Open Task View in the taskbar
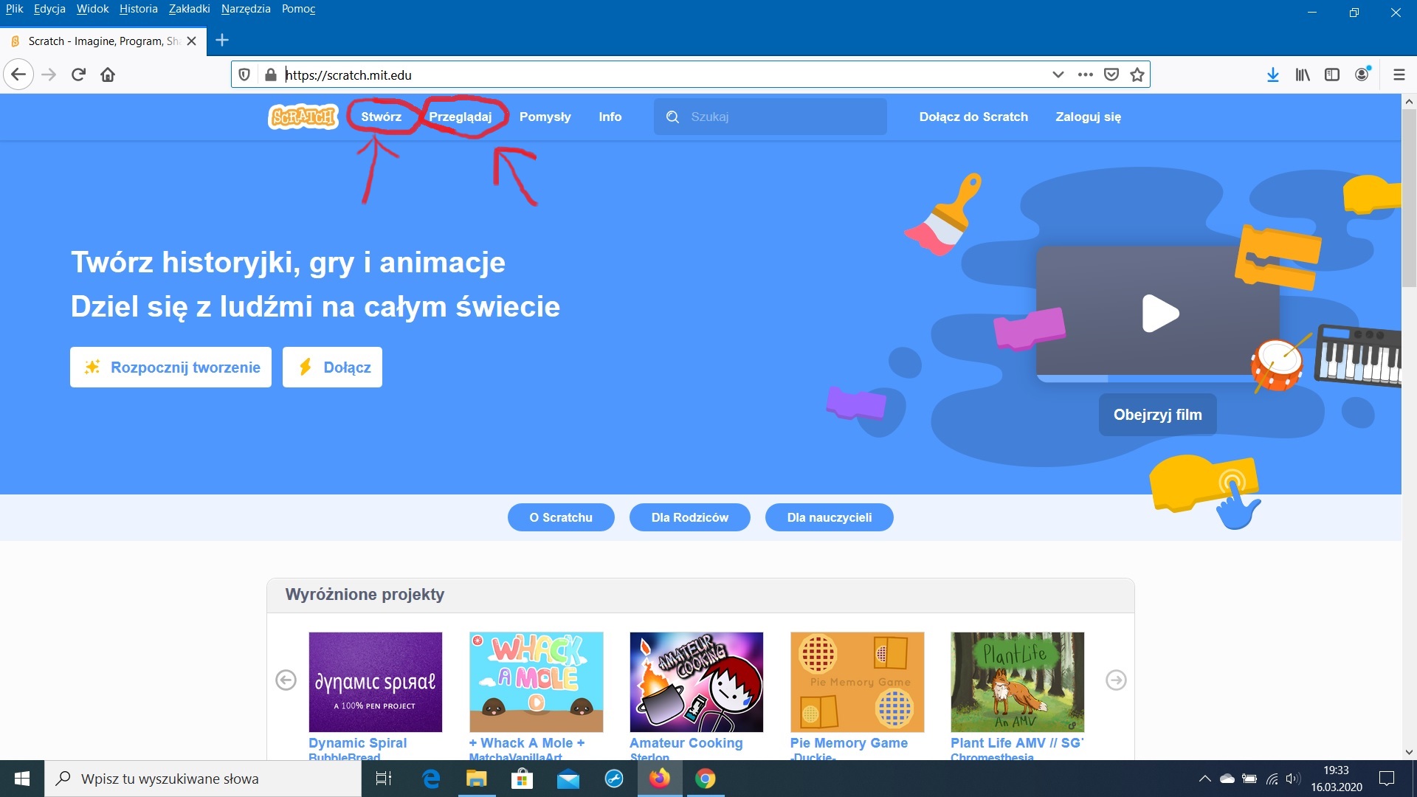 pyautogui.click(x=384, y=779)
